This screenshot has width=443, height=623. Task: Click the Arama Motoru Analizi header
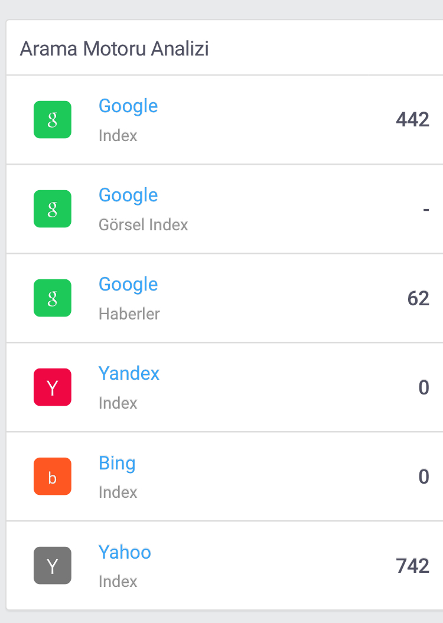tap(115, 49)
